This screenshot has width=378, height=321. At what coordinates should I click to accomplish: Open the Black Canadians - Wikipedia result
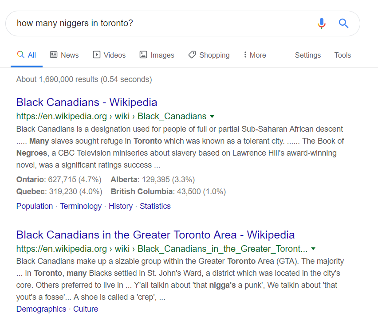tap(87, 102)
